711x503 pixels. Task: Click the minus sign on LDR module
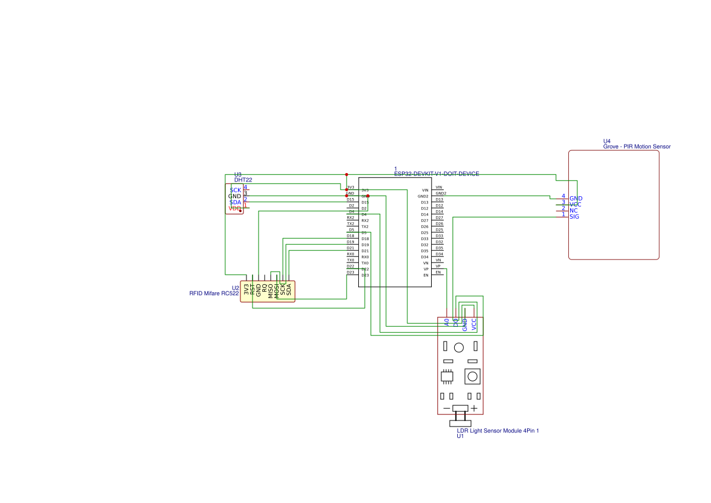coord(447,408)
